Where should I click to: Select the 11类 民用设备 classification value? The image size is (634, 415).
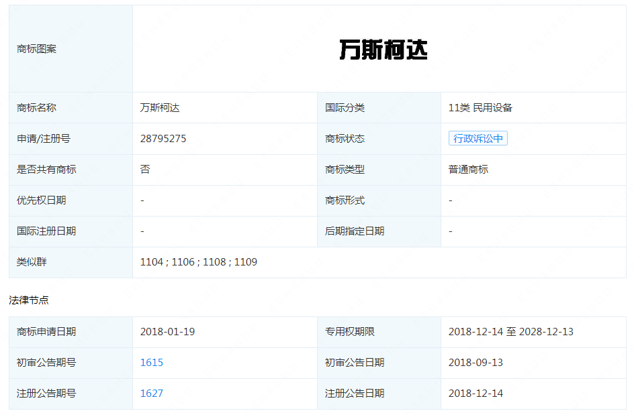click(480, 108)
